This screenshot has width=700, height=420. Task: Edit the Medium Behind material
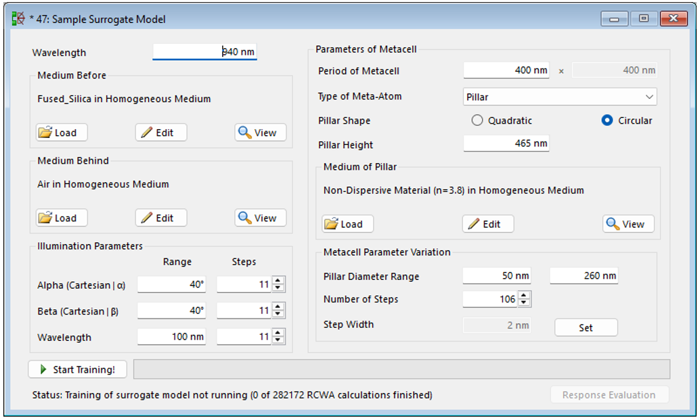click(x=160, y=218)
